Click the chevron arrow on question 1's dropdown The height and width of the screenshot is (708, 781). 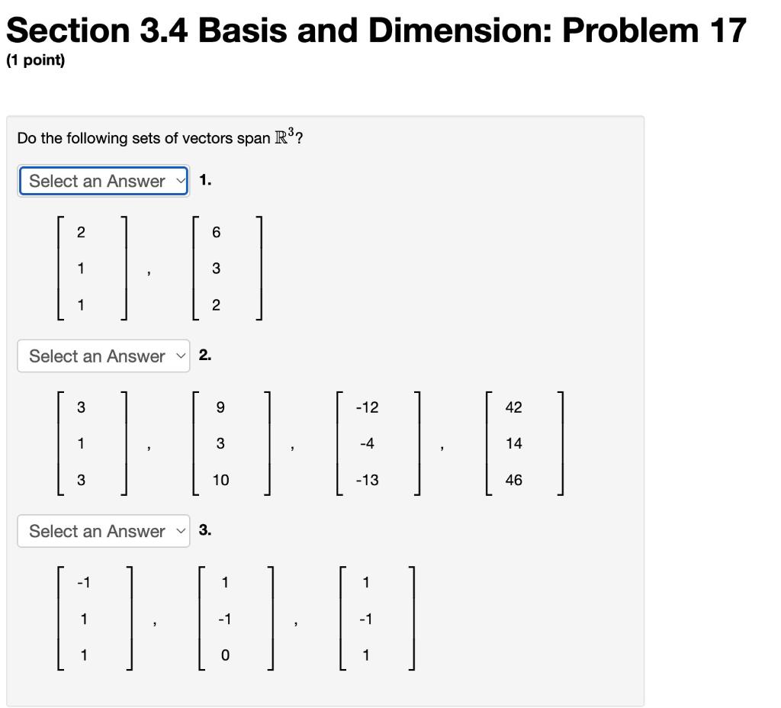click(180, 181)
